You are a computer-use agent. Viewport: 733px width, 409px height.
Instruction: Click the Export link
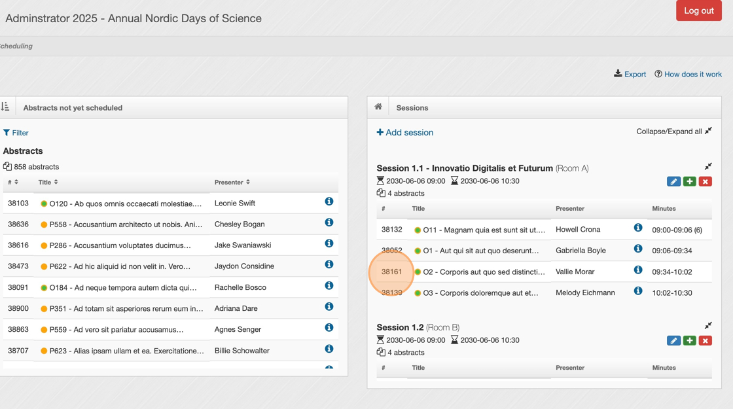pyautogui.click(x=630, y=74)
